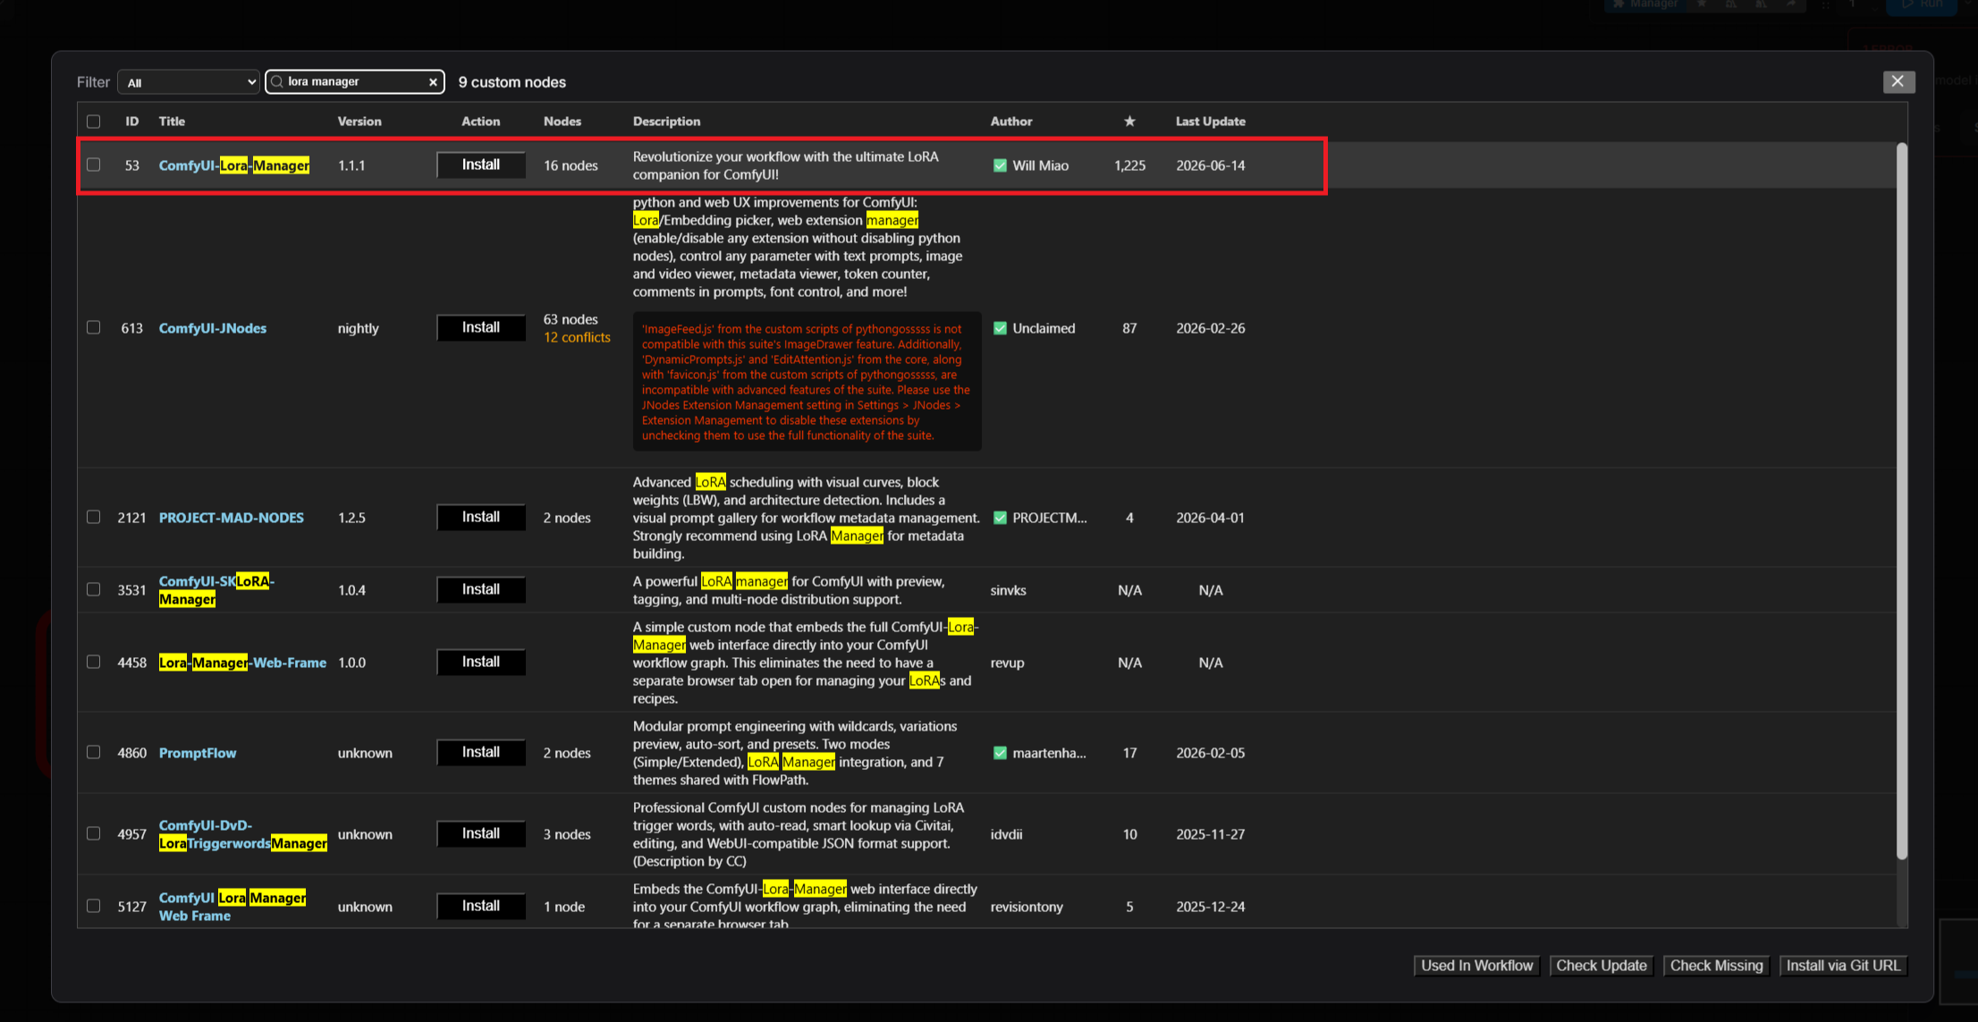Viewport: 1978px width, 1022px height.
Task: Install the PromptFlow node pack
Action: pos(481,752)
